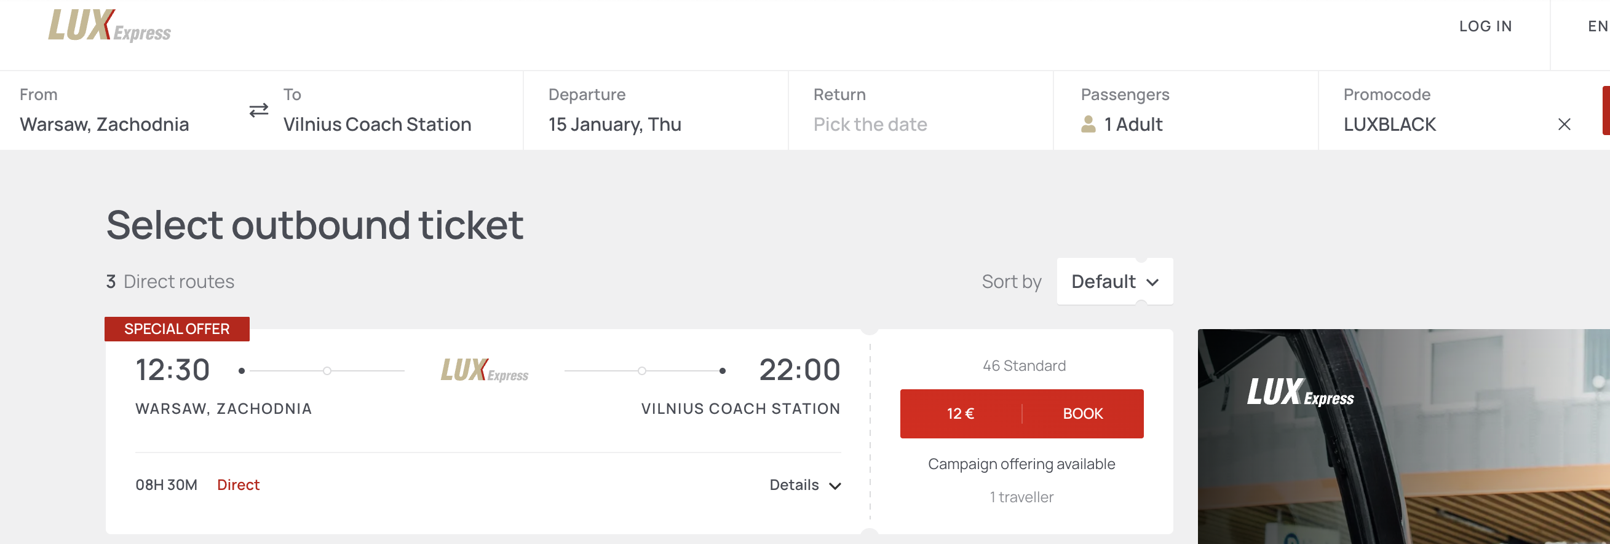Click the passenger person icon
The height and width of the screenshot is (544, 1610).
pos(1088,125)
